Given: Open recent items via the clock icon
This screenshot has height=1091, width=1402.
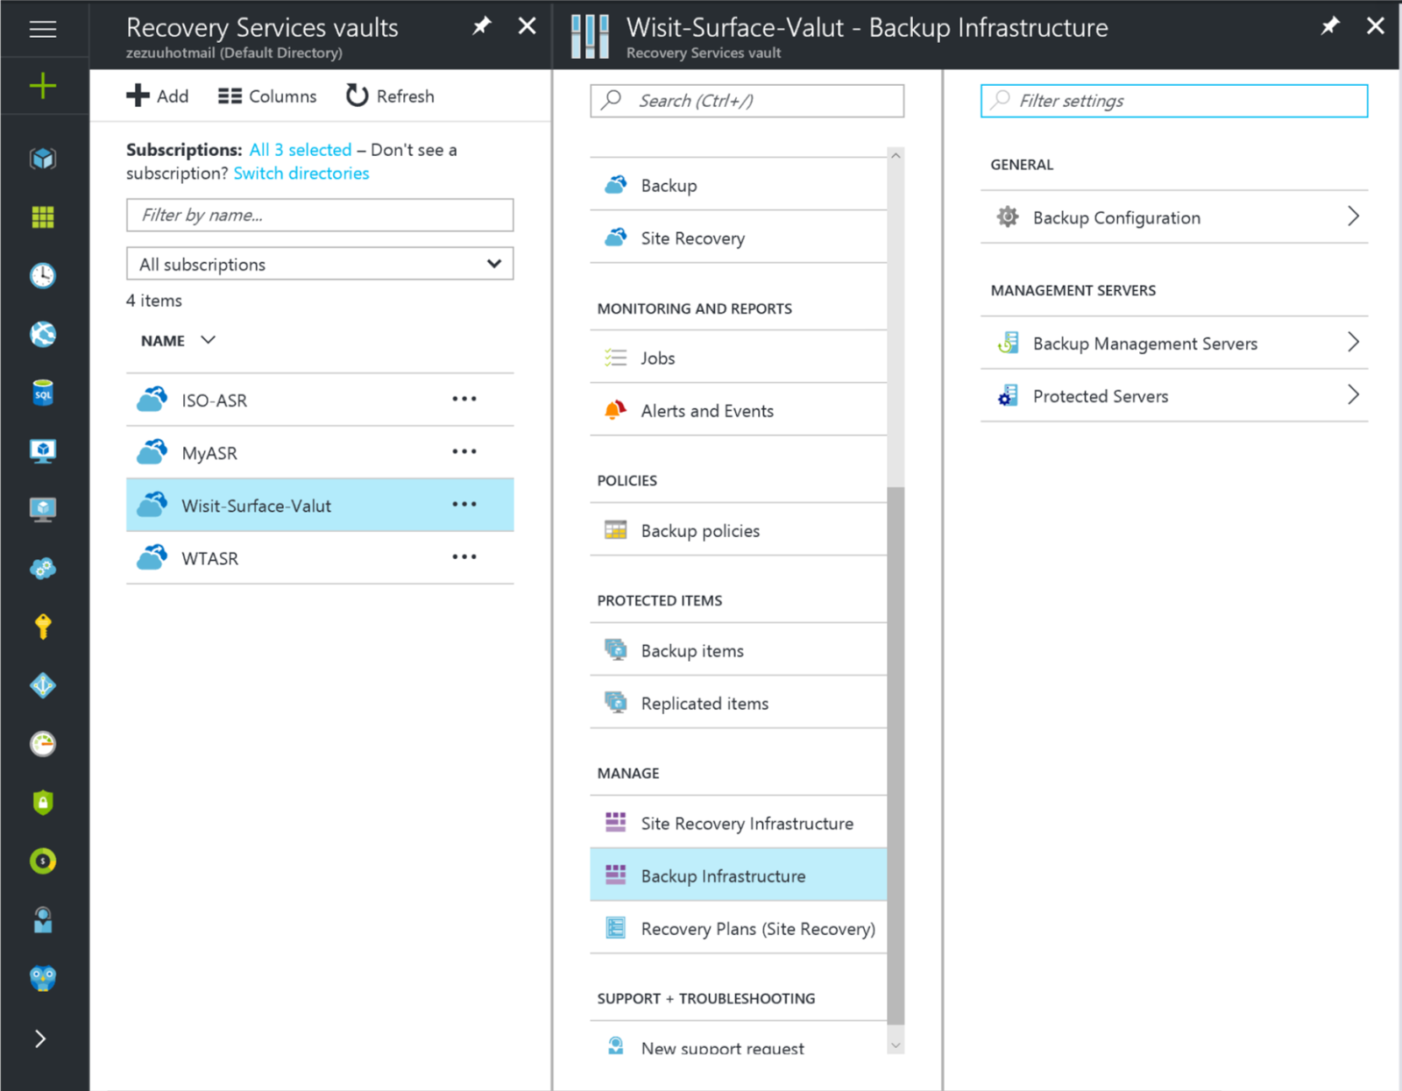Looking at the screenshot, I should (42, 275).
